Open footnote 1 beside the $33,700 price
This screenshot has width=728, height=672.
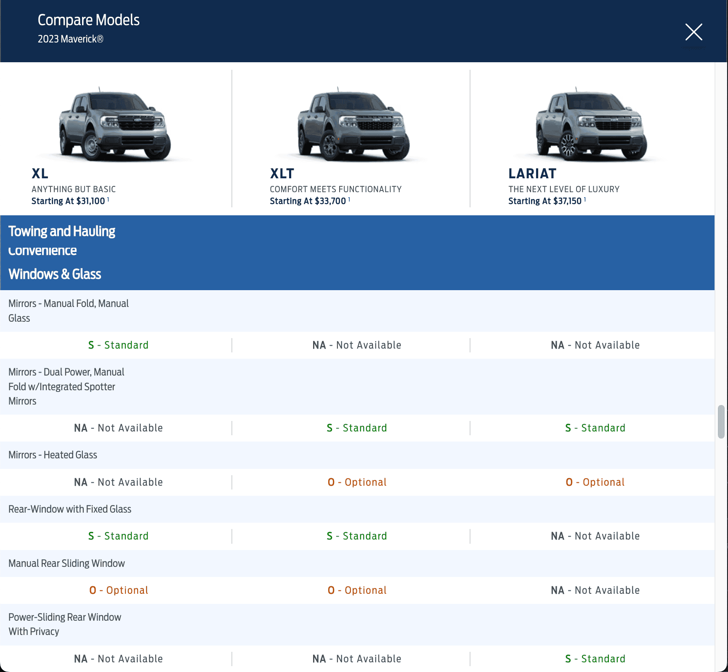[x=349, y=200]
